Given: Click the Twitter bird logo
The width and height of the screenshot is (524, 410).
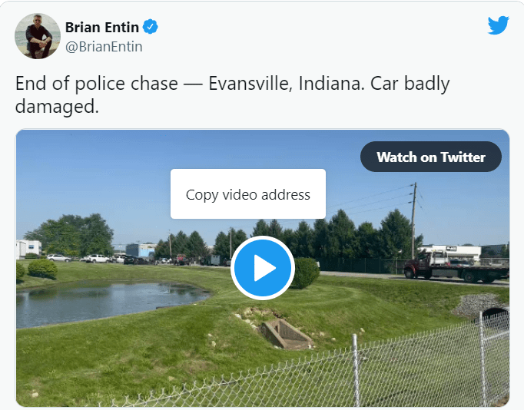Looking at the screenshot, I should [499, 25].
